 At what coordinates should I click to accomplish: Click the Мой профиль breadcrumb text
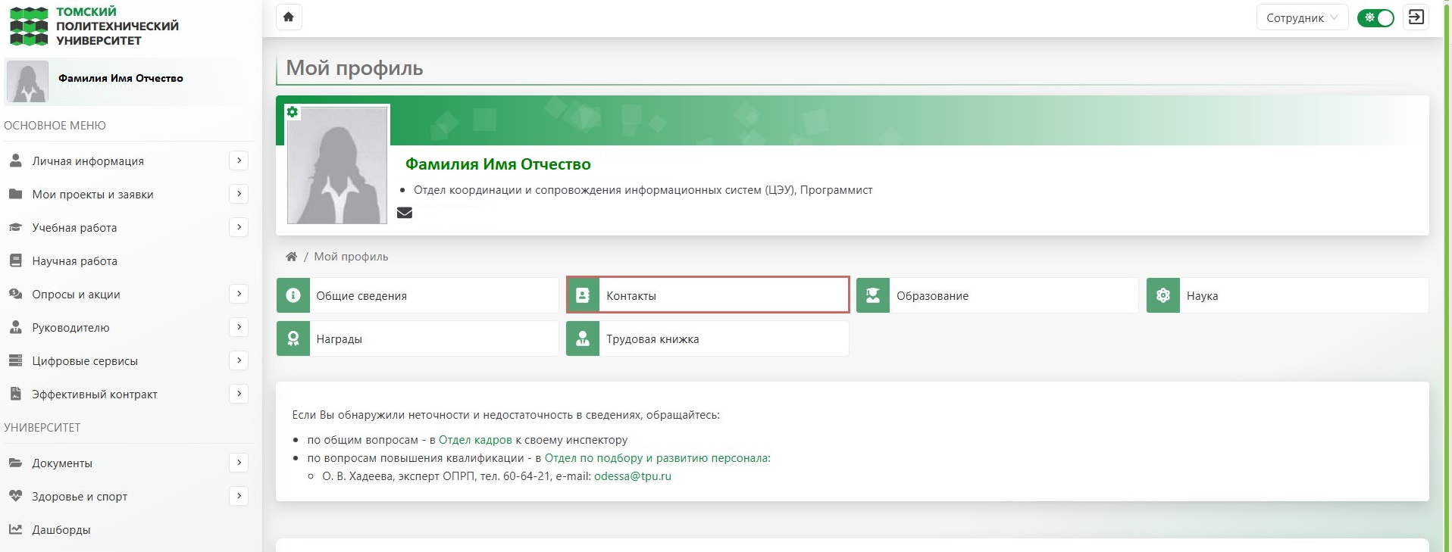tap(351, 257)
